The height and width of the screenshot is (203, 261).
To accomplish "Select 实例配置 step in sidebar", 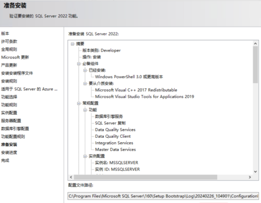I will pyautogui.click(x=9, y=113).
